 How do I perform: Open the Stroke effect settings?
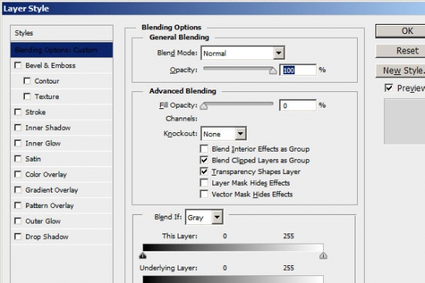(x=36, y=112)
